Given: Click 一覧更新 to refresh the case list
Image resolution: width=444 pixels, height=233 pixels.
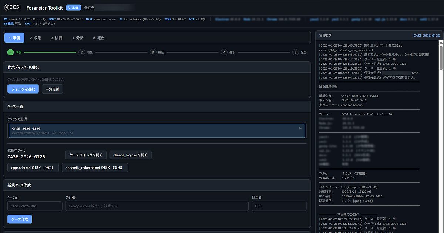Looking at the screenshot, I should pos(52,89).
